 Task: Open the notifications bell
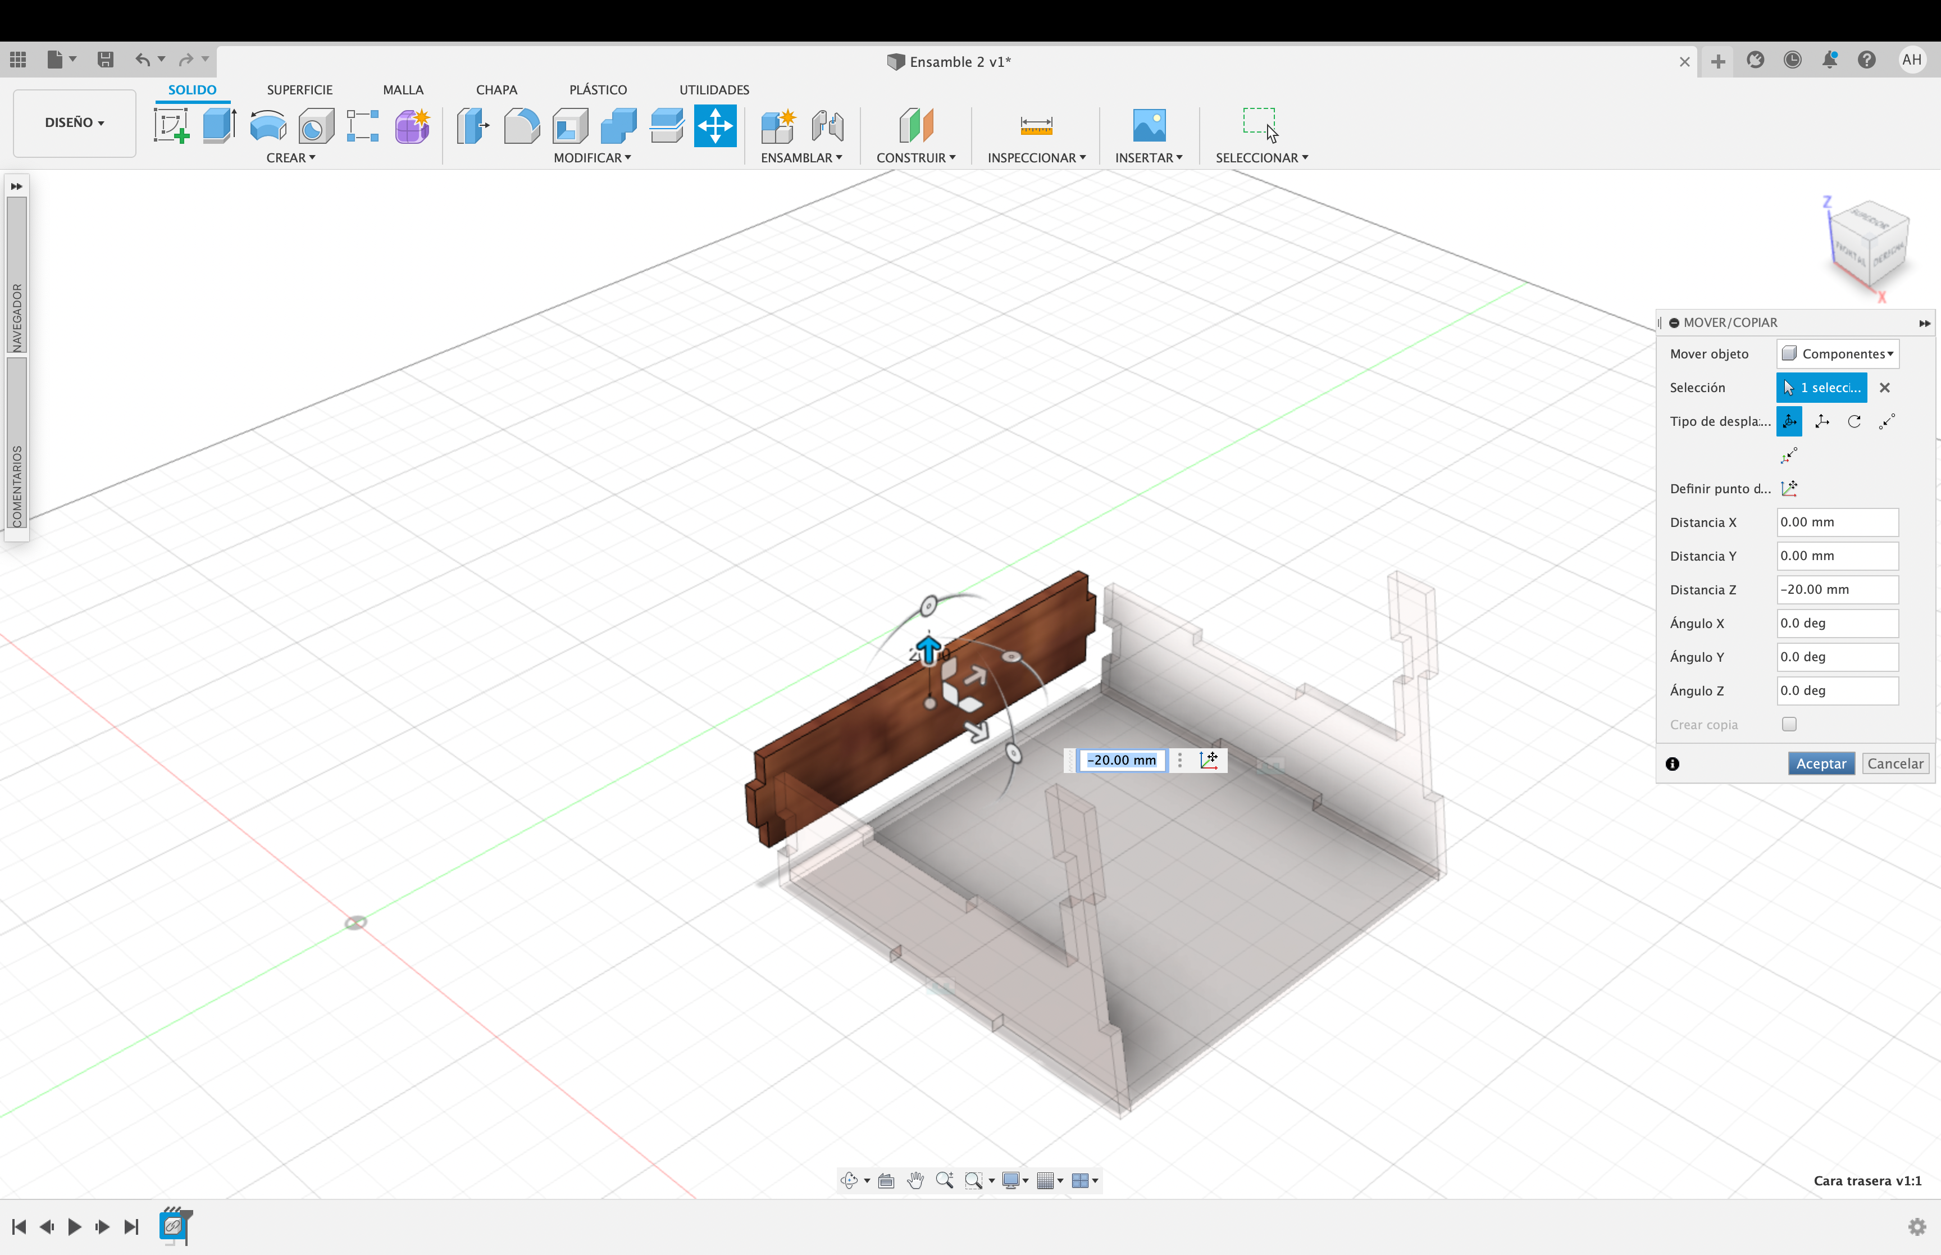coord(1829,60)
